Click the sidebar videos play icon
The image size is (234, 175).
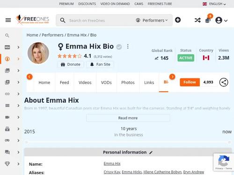coord(7,82)
